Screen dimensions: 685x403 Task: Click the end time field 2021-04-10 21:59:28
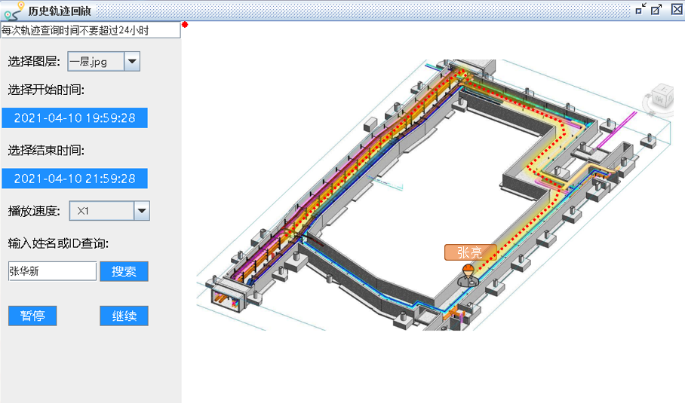point(75,179)
